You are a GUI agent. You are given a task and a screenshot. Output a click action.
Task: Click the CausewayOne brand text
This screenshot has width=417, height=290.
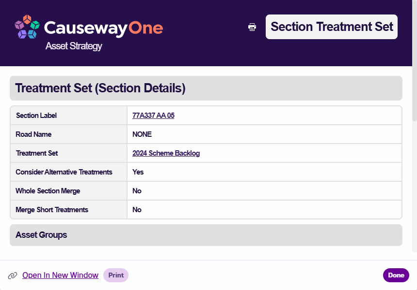[x=103, y=28]
